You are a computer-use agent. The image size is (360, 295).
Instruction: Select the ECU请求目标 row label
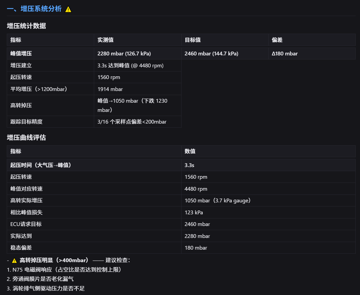pyautogui.click(x=26, y=224)
